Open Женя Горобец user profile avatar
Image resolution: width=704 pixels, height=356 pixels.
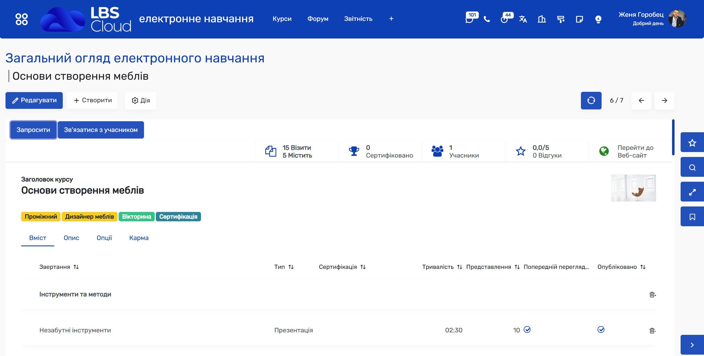(677, 19)
